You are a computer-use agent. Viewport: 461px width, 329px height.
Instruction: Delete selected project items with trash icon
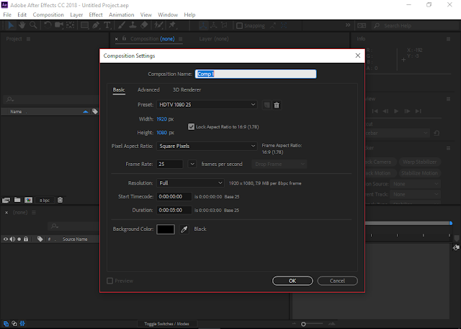click(x=61, y=201)
